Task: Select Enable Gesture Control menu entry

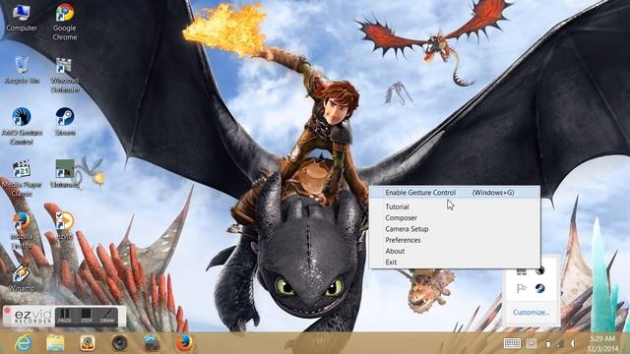Action: coord(455,193)
